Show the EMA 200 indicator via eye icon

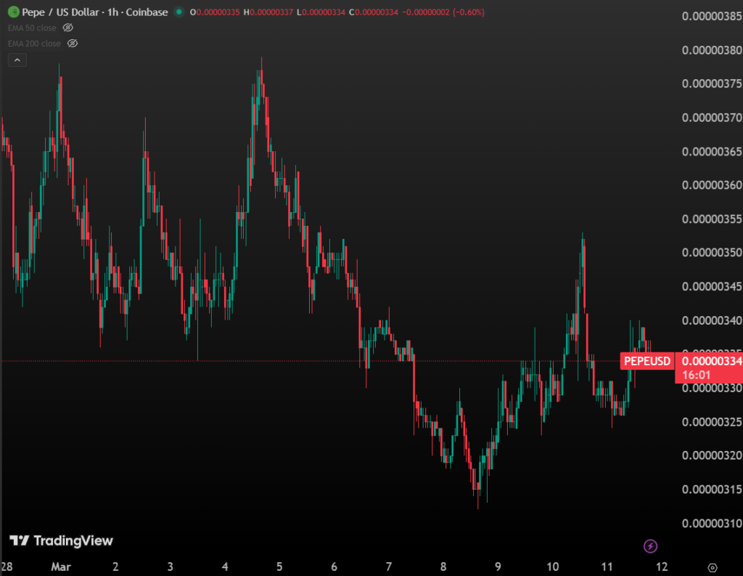pos(72,44)
